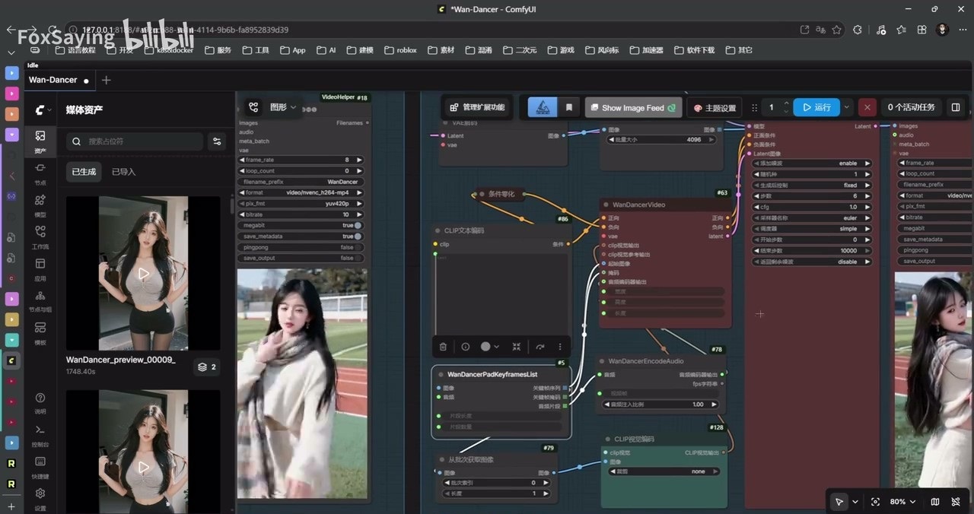Open the 工作流 (workflows) sidebar panel
The image size is (974, 514).
(x=40, y=236)
